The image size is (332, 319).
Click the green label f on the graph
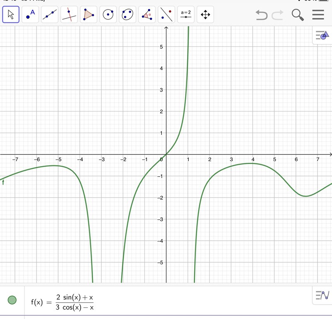(3, 182)
